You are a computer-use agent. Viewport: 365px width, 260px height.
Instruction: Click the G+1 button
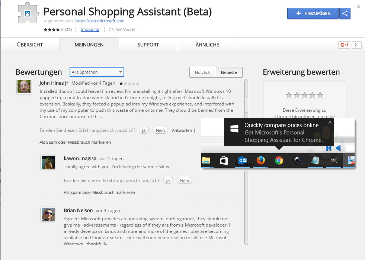coord(344,45)
